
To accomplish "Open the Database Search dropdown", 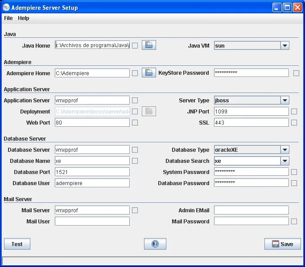I will point(285,161).
